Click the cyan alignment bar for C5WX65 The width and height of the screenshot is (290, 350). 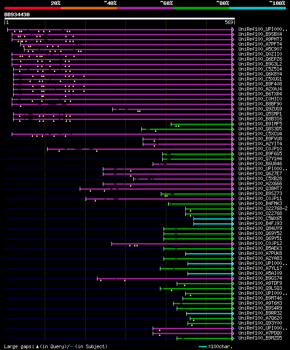213,219
